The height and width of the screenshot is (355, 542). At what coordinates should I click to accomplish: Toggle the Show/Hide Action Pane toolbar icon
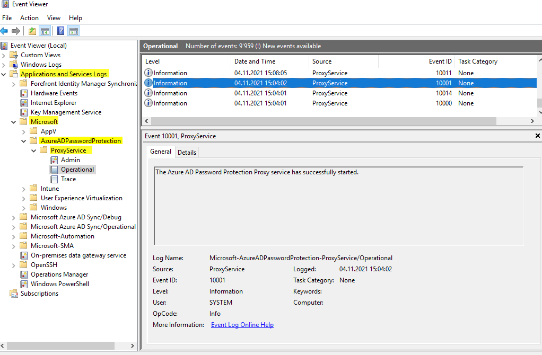(x=74, y=31)
